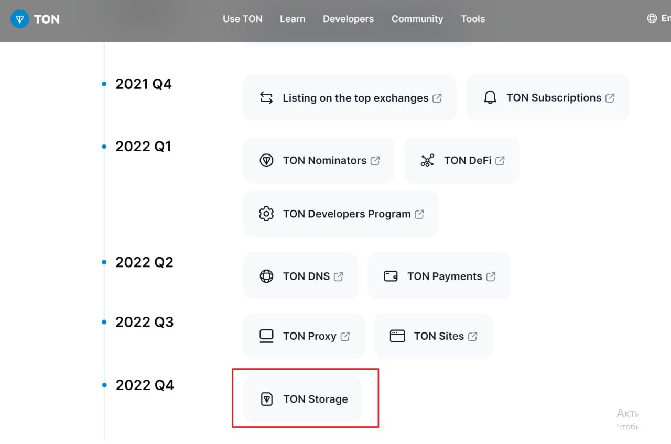The image size is (671, 444).
Task: Click the bell icon for TON Subscriptions
Action: click(490, 98)
